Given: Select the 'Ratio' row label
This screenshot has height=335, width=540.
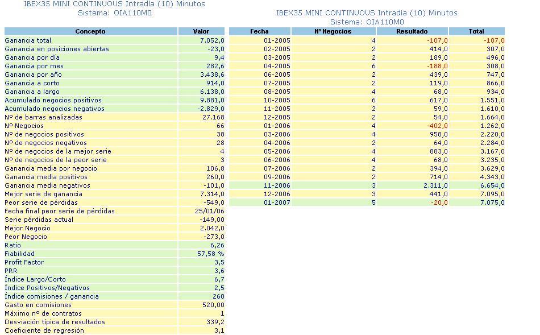Looking at the screenshot, I should 13,245.
